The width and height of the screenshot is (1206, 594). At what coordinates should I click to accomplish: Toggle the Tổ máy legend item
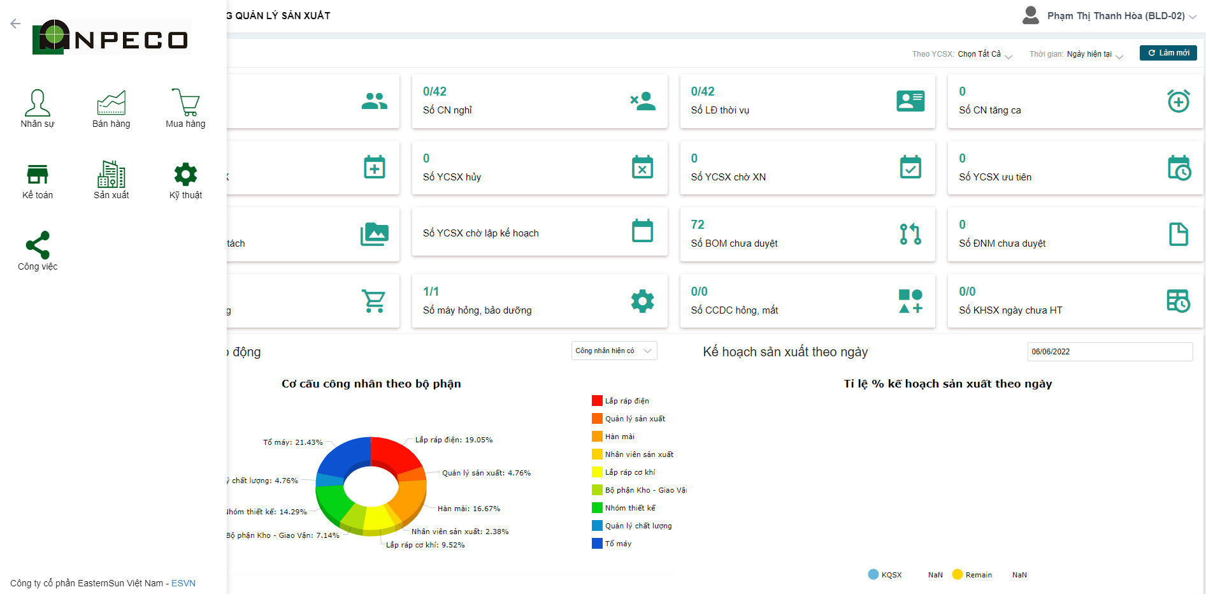click(x=617, y=544)
